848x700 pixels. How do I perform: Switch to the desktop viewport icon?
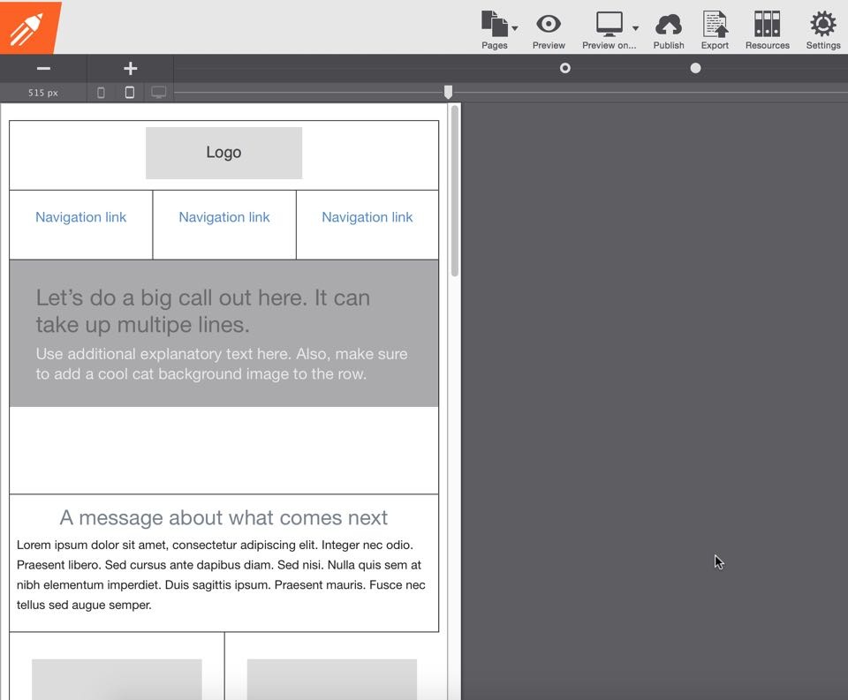(158, 93)
